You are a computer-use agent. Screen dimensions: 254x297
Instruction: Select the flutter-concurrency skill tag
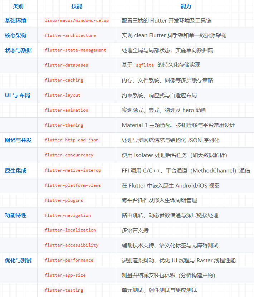69,155
